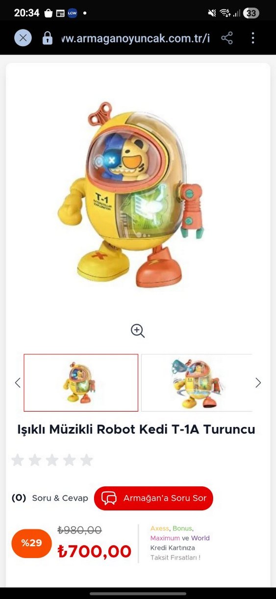Click the Armağan'a Soru Sor button
Image resolution: width=276 pixels, height=599 pixels.
coord(153,498)
